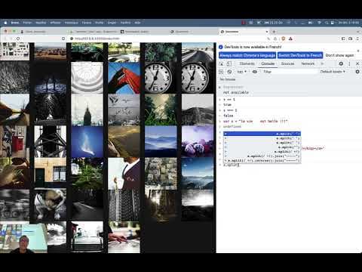This screenshot has height=272, width=362.
Task: Open the 'top' JavaScript context dropdown
Action: pyautogui.click(x=242, y=72)
